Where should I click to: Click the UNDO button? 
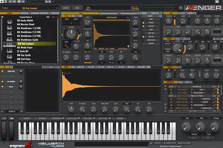pos(77,8)
